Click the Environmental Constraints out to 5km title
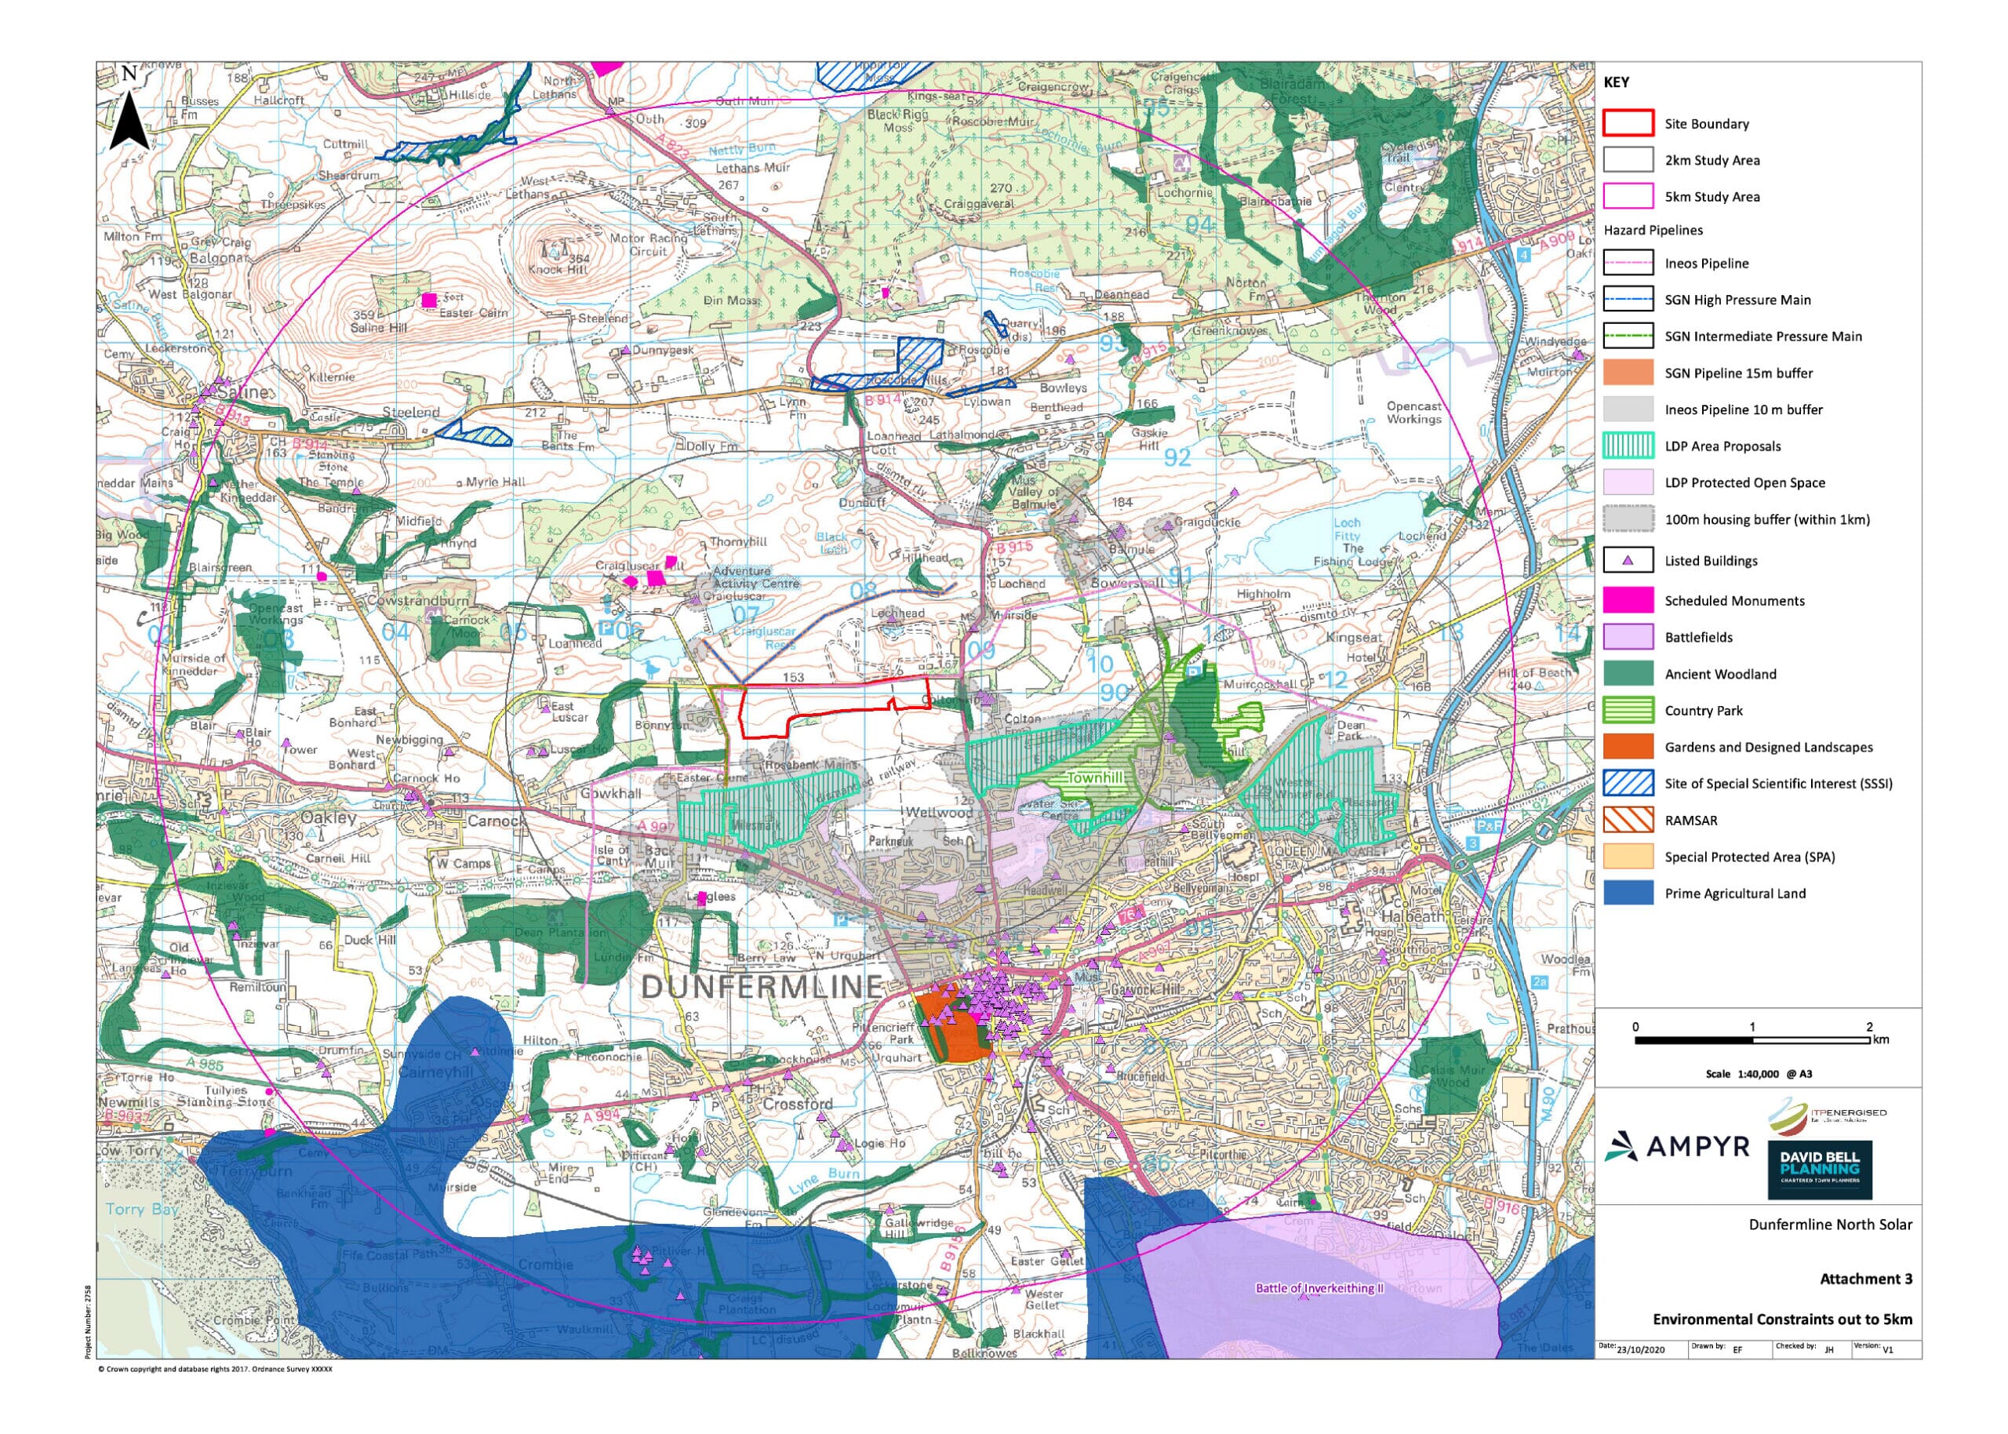 pos(1781,1319)
